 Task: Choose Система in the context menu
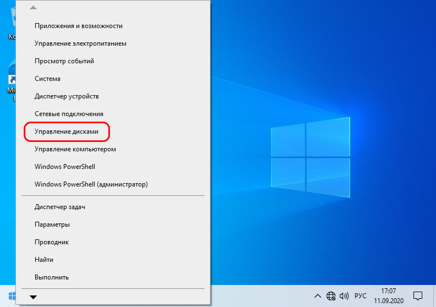coord(113,79)
